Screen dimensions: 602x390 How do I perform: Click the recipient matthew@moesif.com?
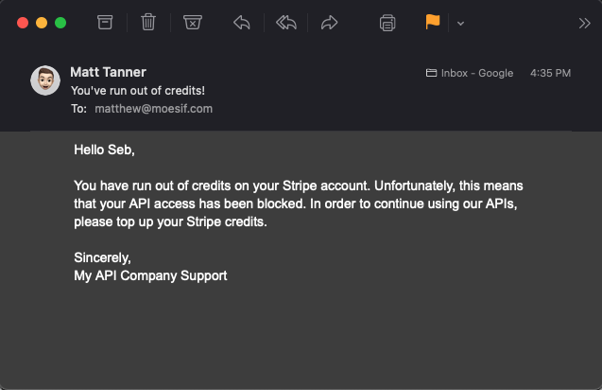point(153,109)
